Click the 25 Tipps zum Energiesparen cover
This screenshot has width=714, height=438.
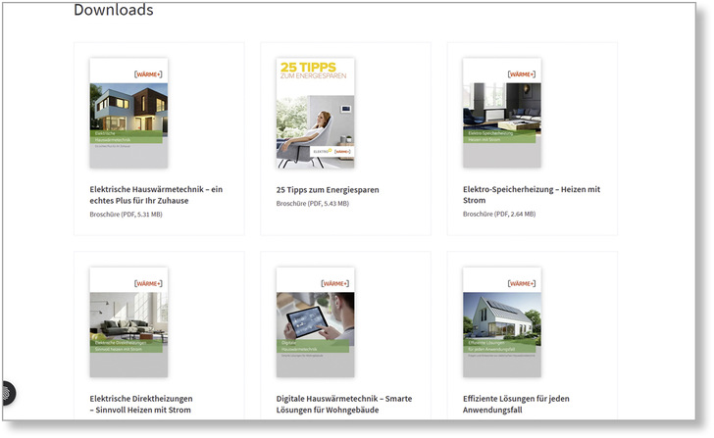coord(315,113)
